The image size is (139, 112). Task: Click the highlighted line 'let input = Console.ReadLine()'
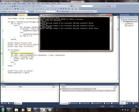pos(22,53)
